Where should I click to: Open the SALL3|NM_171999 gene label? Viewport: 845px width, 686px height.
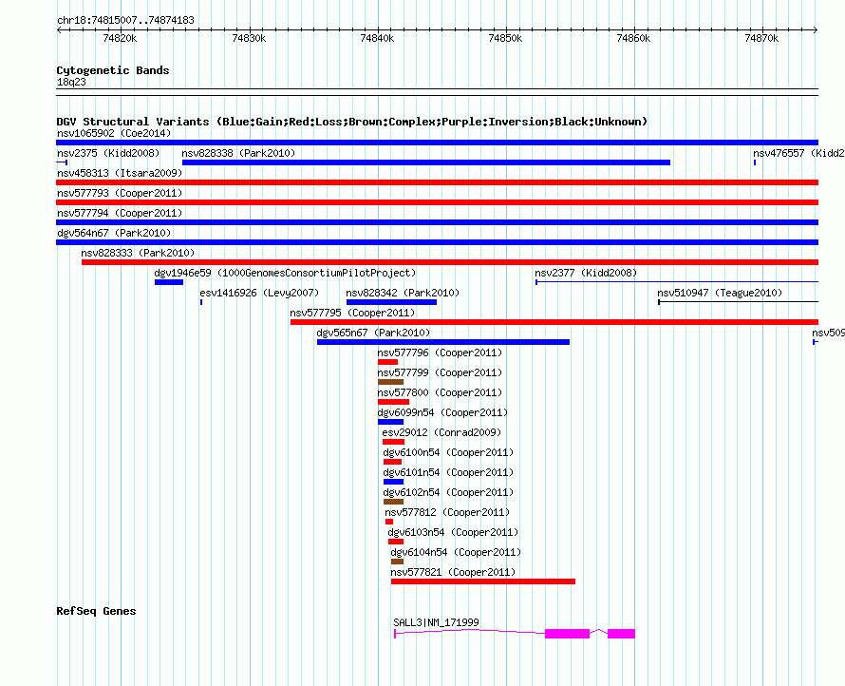(x=436, y=622)
